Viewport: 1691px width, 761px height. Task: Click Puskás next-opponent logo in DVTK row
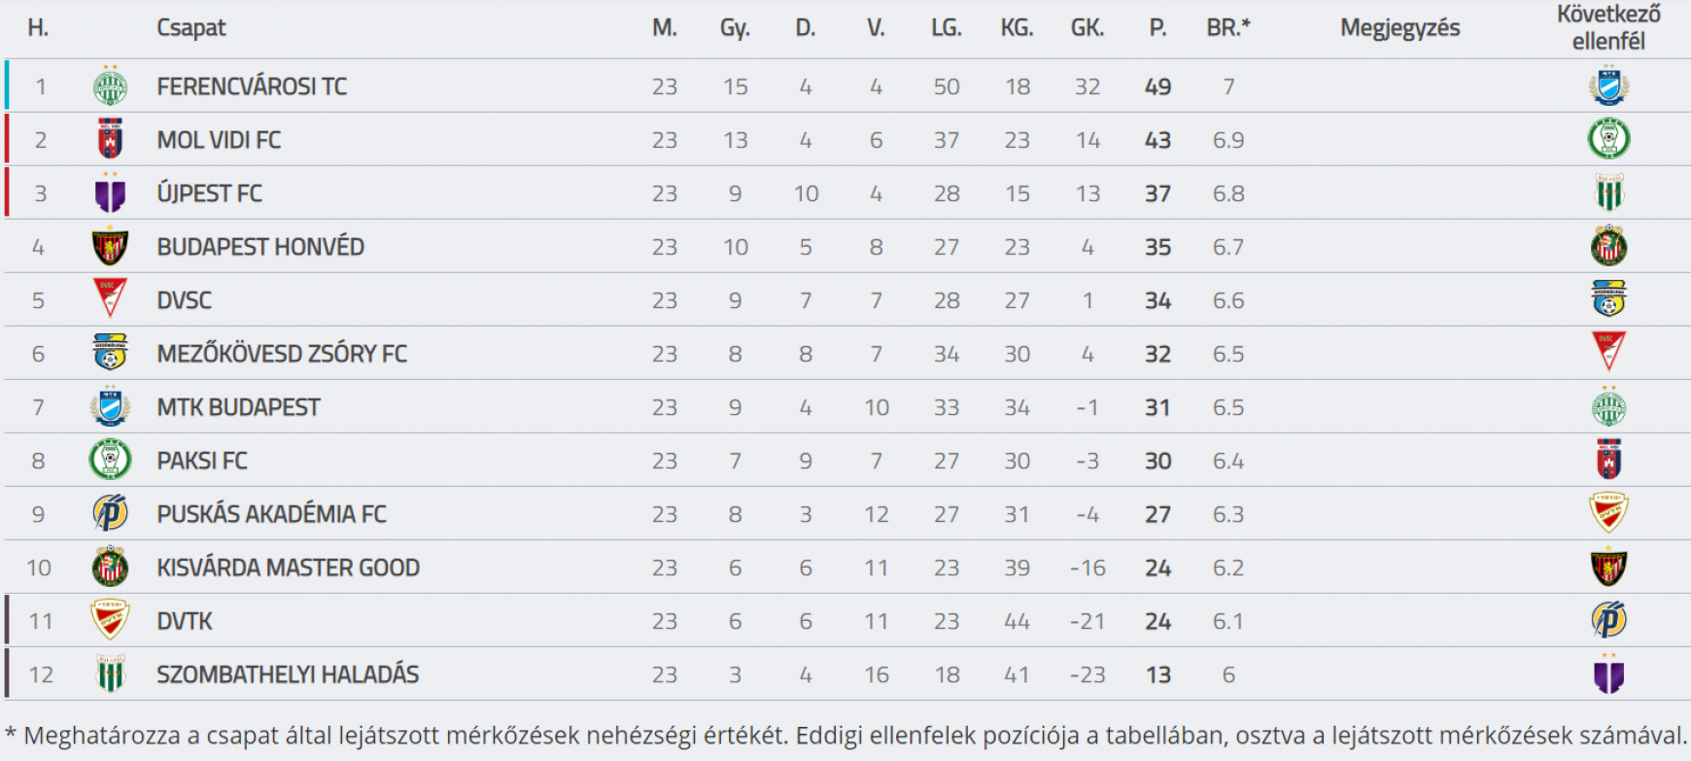point(1608,620)
